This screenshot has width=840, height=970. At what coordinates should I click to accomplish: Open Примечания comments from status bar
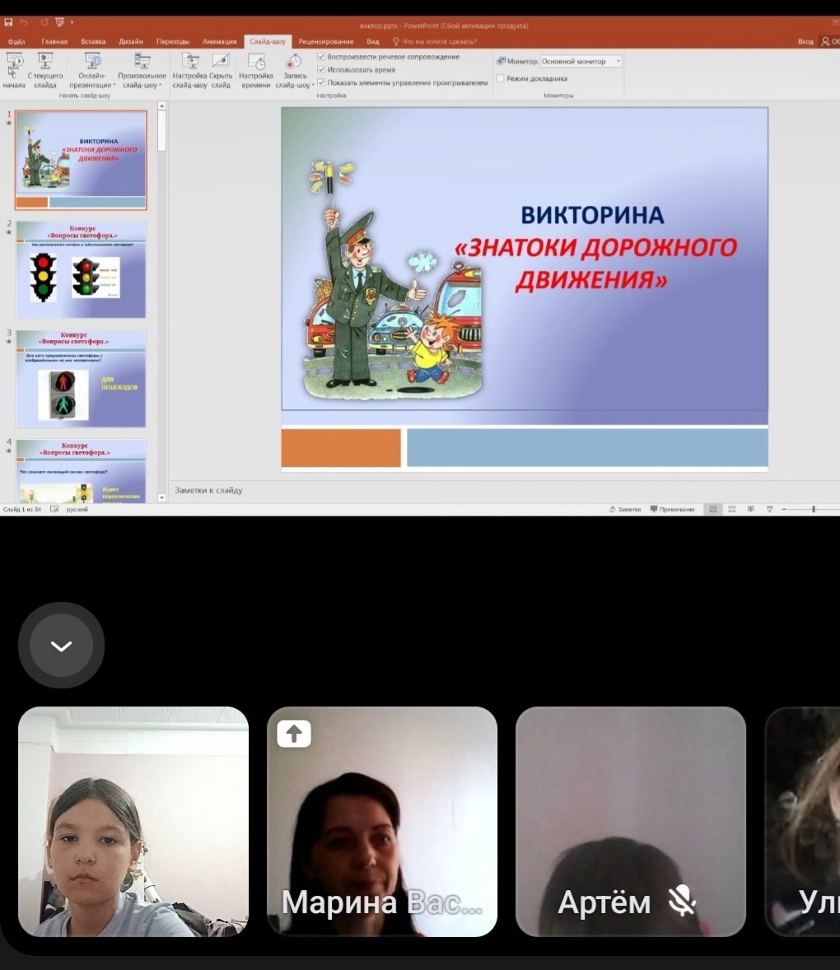coord(672,509)
